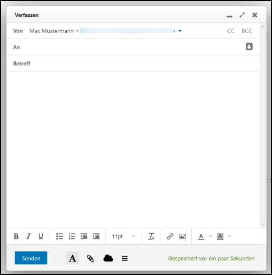Click the Gespeichert vor ein paar Sekunden status
The height and width of the screenshot is (275, 272).
pyautogui.click(x=211, y=258)
